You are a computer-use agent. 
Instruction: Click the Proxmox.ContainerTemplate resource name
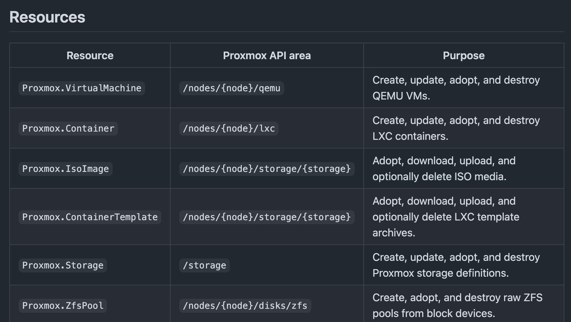click(90, 217)
